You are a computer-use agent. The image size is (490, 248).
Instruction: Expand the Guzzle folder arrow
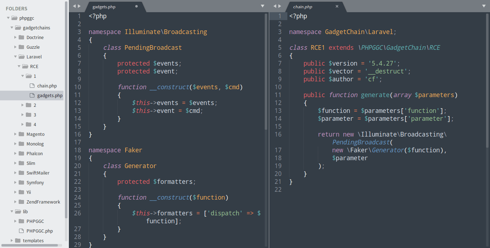[x=15, y=47]
